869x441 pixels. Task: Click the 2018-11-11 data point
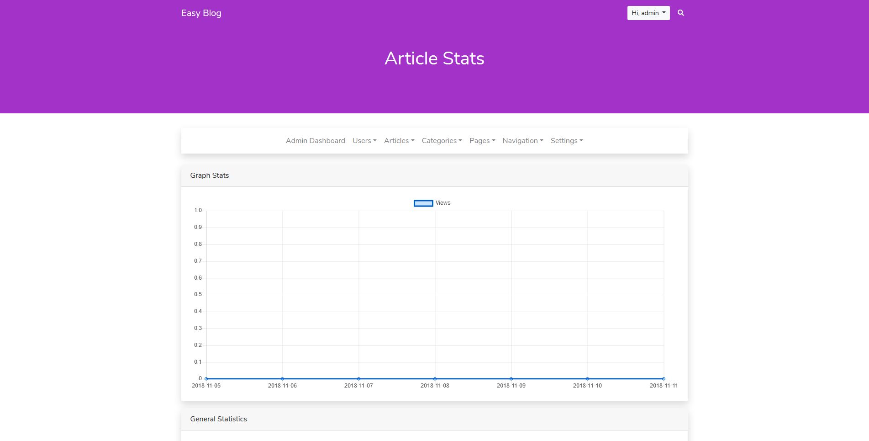click(664, 379)
